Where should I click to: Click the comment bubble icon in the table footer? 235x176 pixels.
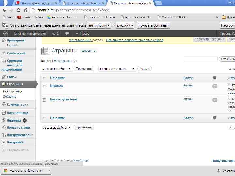click(215, 118)
